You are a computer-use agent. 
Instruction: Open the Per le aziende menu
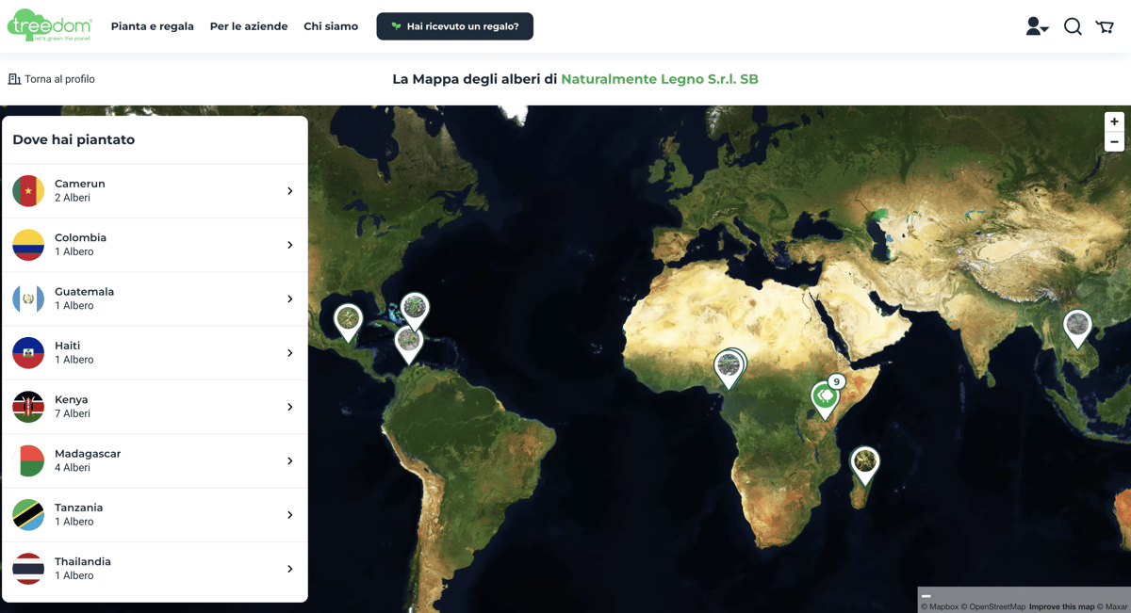click(249, 26)
